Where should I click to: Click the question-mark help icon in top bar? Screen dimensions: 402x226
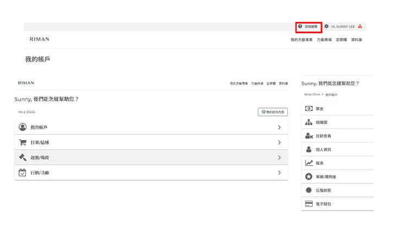(300, 27)
